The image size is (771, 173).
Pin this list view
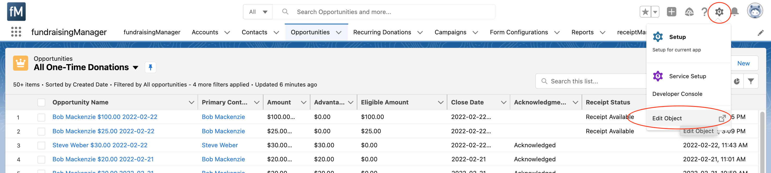pyautogui.click(x=150, y=68)
